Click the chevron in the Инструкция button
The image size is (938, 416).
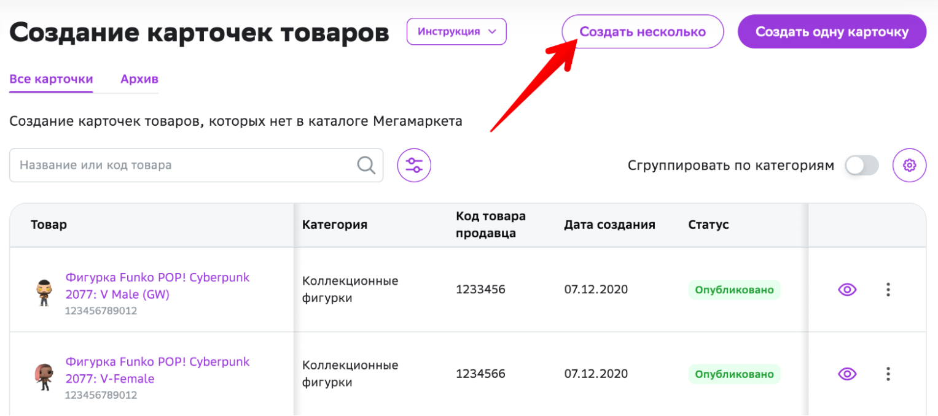tap(491, 32)
